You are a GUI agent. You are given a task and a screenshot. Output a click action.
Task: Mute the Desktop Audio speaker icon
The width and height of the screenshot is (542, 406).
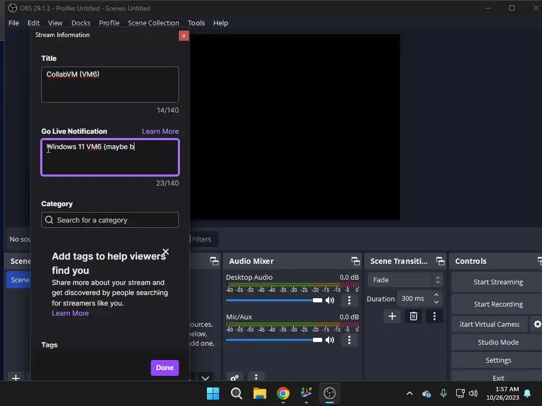pos(330,300)
